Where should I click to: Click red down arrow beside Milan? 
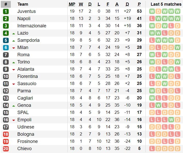(14, 48)
